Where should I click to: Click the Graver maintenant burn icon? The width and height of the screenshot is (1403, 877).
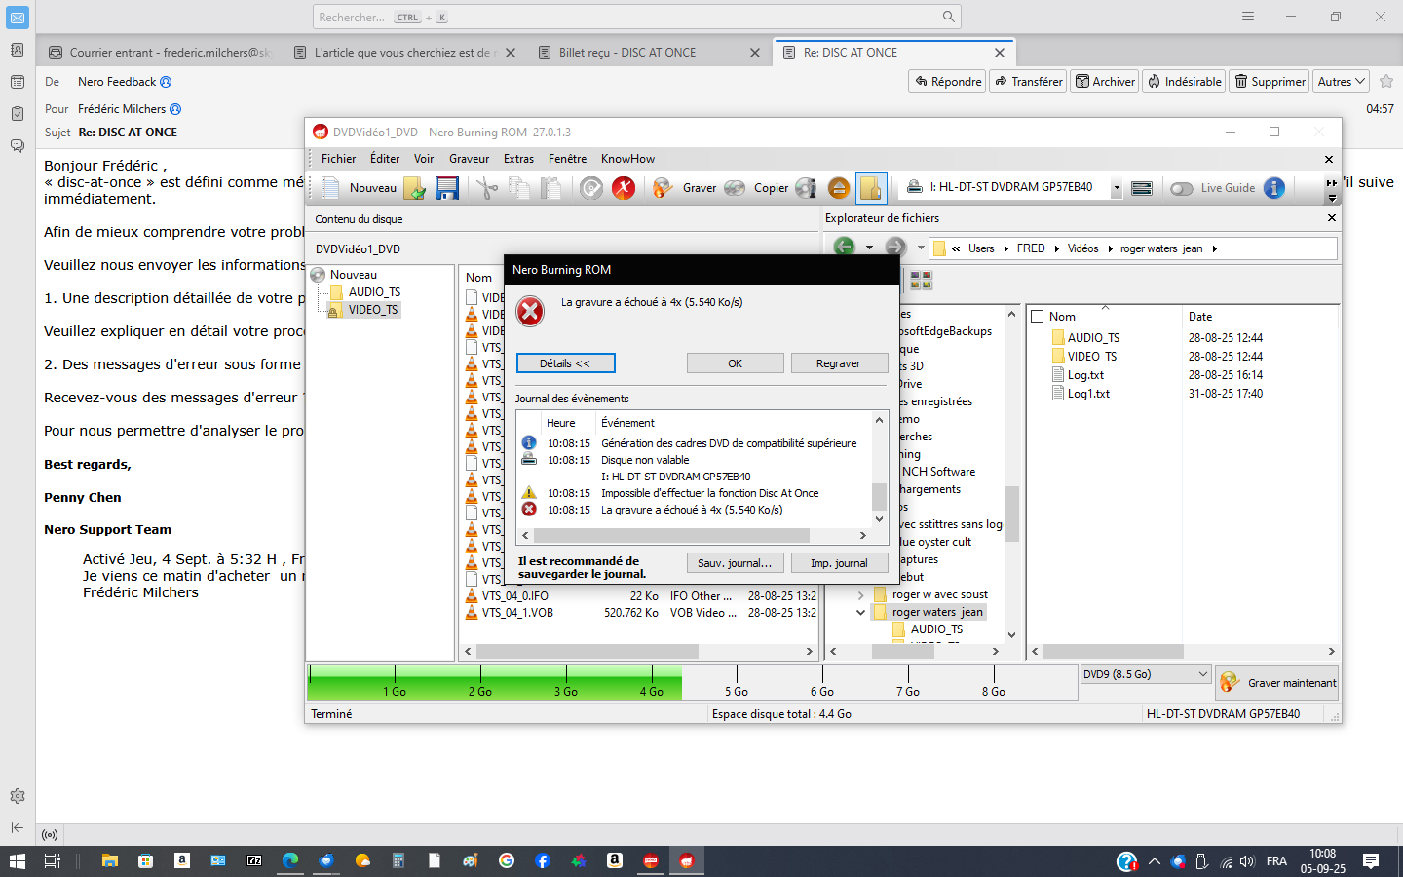pyautogui.click(x=1230, y=682)
